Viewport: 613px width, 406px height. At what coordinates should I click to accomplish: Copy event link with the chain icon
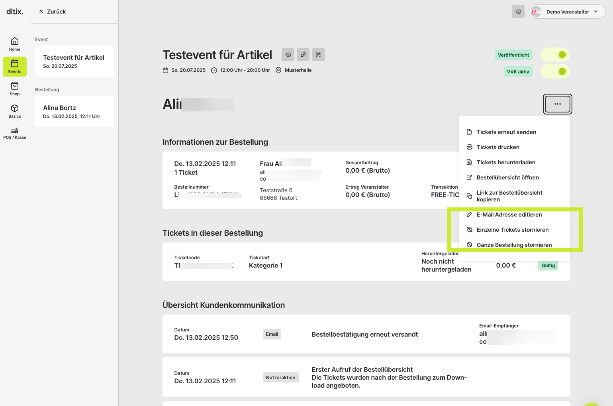[x=303, y=55]
